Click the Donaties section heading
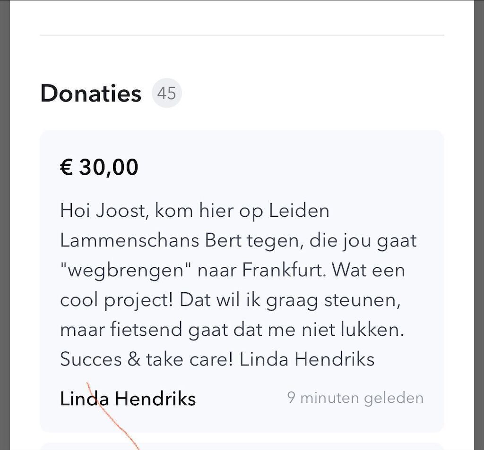 [91, 93]
